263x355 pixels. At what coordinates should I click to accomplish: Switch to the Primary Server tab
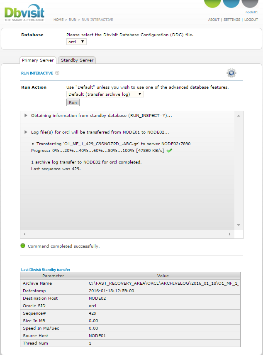(38, 60)
